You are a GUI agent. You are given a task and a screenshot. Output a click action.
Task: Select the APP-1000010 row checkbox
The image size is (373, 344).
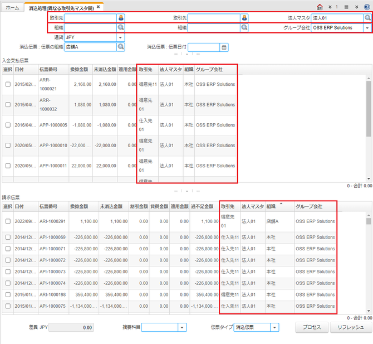[x=8, y=146]
